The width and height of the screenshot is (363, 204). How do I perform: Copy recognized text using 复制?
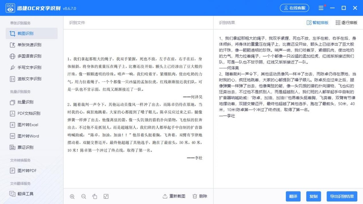point(314,196)
